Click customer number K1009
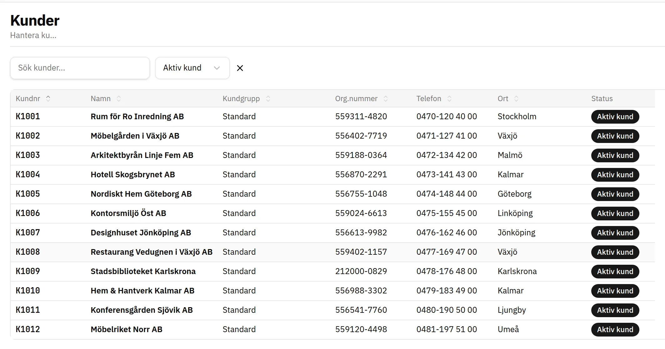The height and width of the screenshot is (349, 665). (x=28, y=272)
